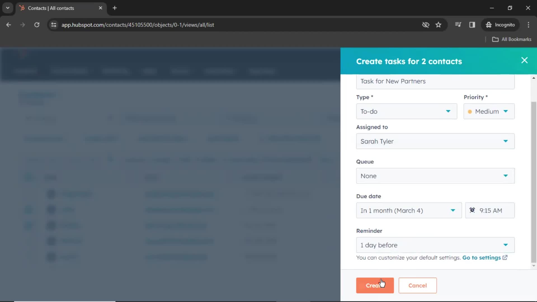Click the clock icon next to 9:15 AM
Screen dimensions: 537x302
472,210
